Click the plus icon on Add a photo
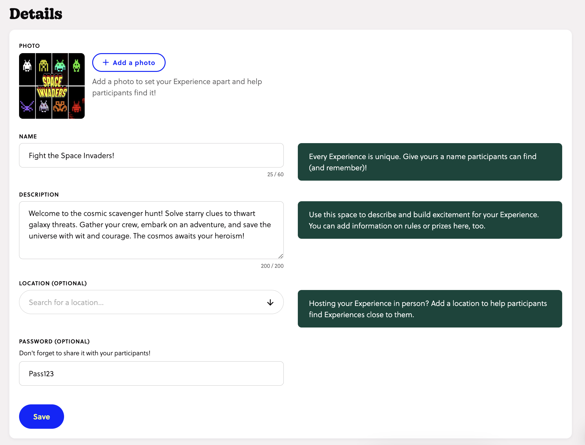This screenshot has width=585, height=445. pos(106,62)
